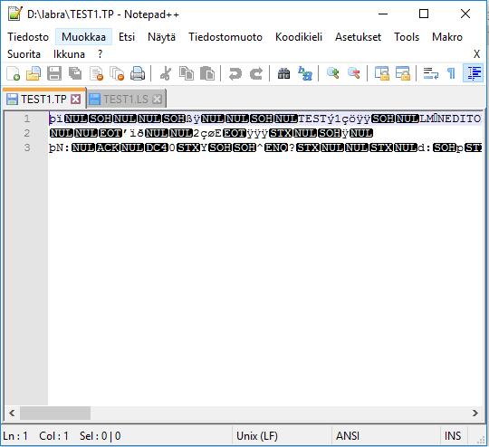Switch to the TEST1.LS tab
The image size is (489, 447).
click(x=125, y=100)
